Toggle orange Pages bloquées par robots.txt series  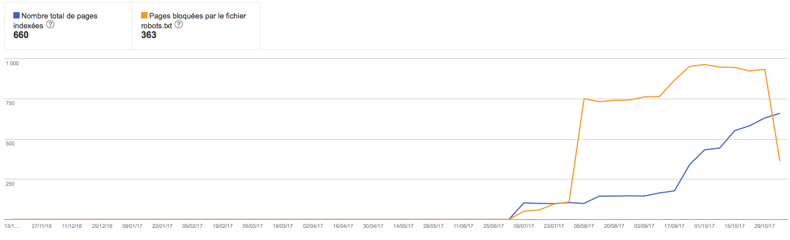(145, 16)
